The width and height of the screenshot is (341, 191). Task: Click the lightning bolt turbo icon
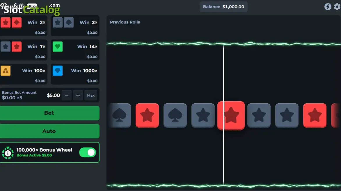328,7
